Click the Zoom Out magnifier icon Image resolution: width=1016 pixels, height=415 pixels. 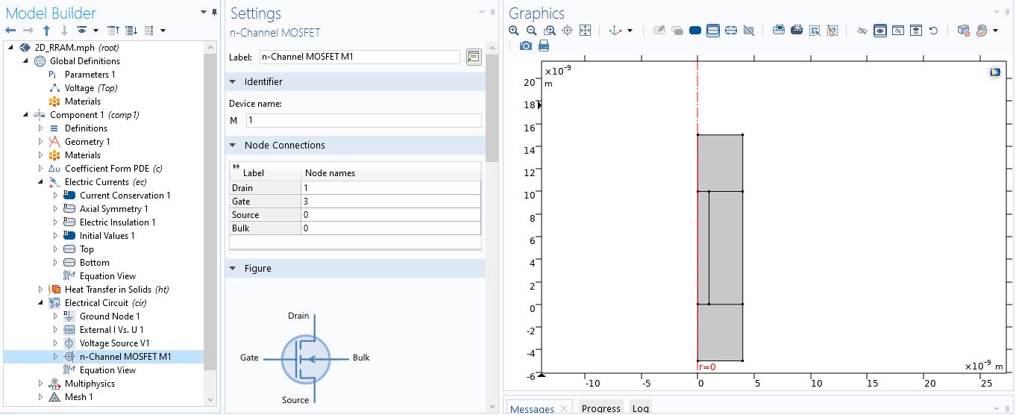[x=531, y=31]
